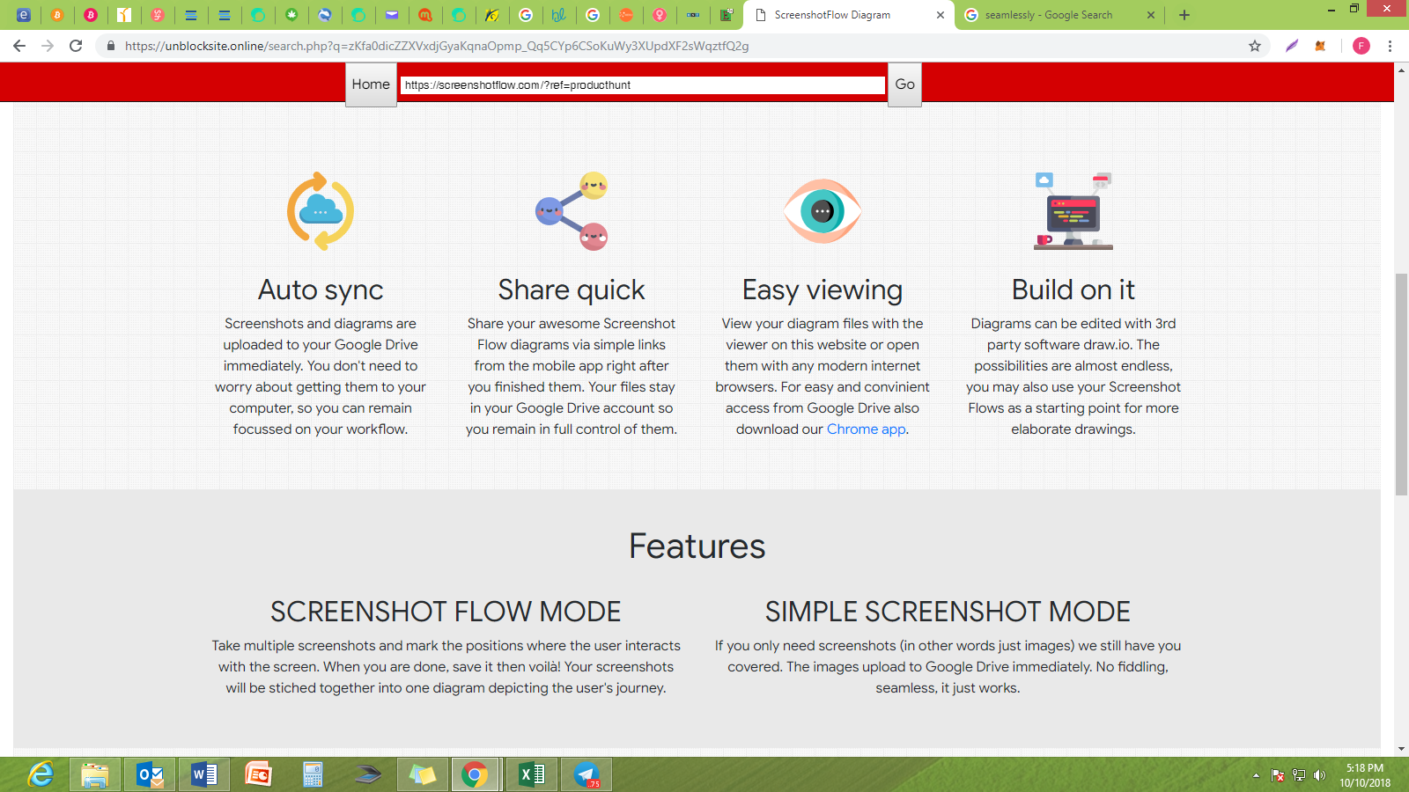The width and height of the screenshot is (1409, 792).
Task: Open Telegram from the taskbar
Action: pos(586,775)
